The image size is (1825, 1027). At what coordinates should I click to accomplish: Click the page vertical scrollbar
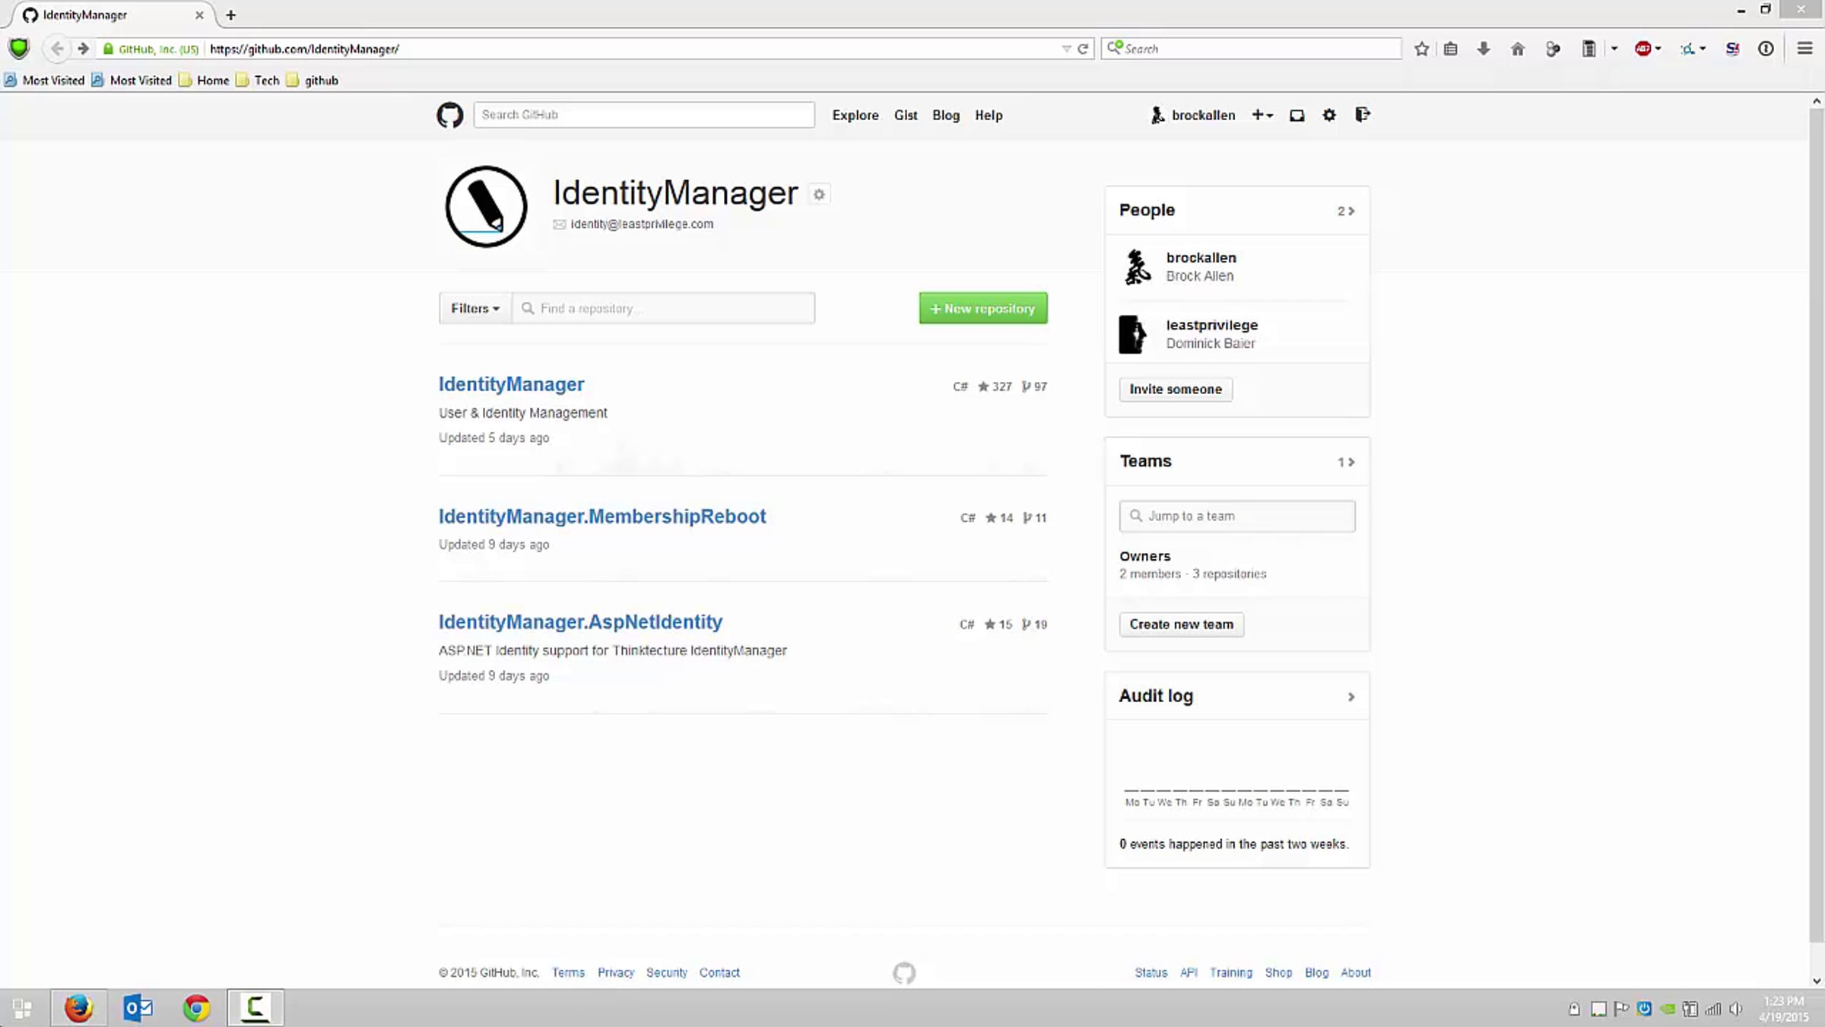[1817, 525]
